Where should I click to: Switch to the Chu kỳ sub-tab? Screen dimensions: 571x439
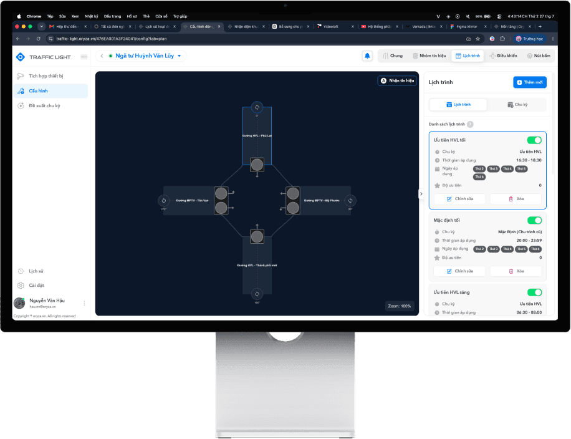517,105
